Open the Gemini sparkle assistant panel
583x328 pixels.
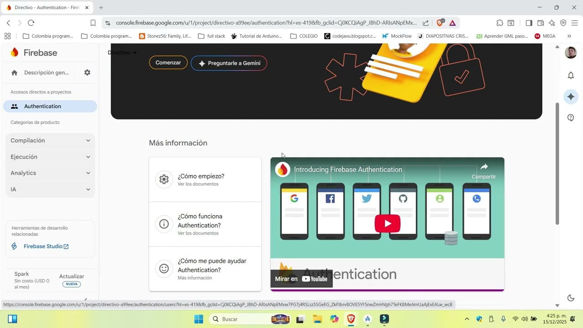[x=571, y=97]
